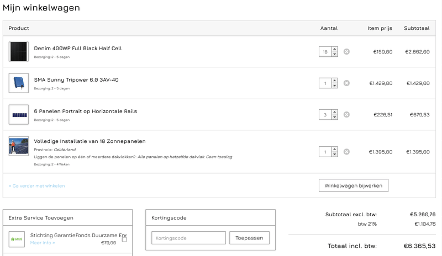Select the €79,00 GarantieFonds price

pos(108,243)
